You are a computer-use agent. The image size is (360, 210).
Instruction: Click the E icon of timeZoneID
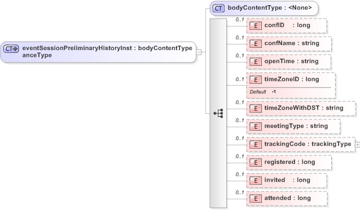tap(255, 80)
